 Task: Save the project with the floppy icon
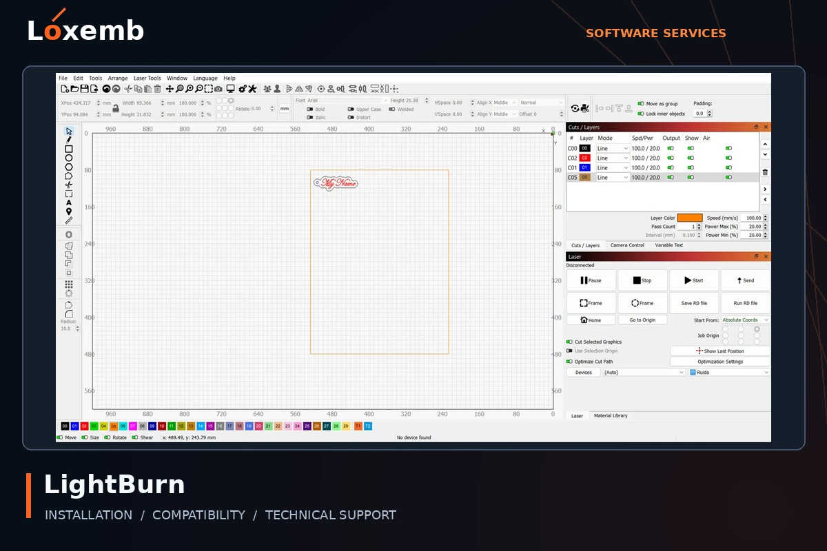[83, 89]
